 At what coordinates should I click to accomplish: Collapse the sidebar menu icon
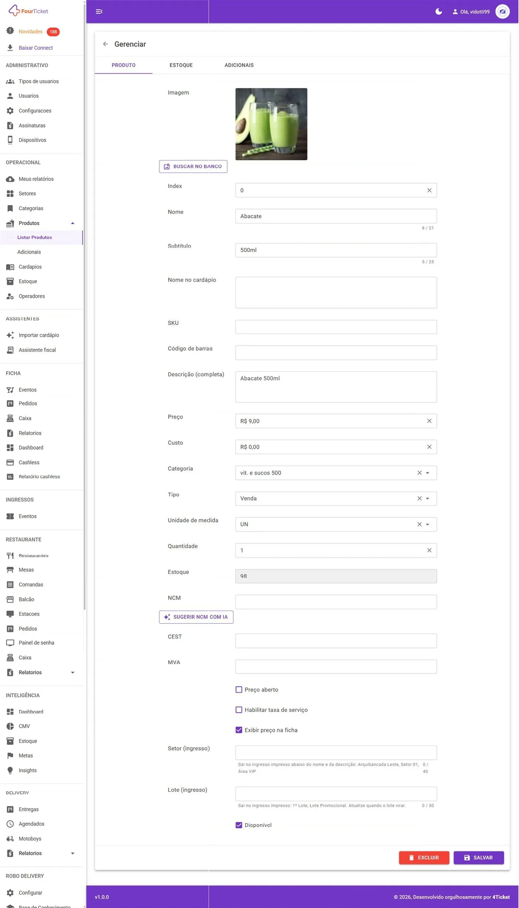coord(99,11)
